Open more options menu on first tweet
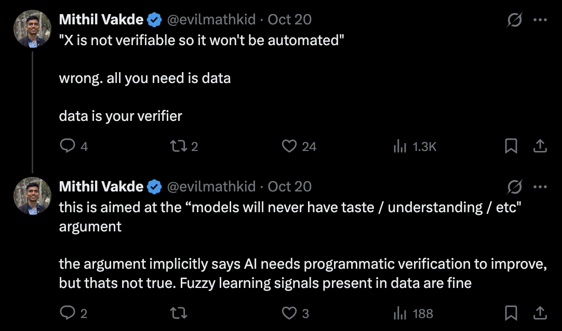The image size is (562, 331). tap(540, 20)
